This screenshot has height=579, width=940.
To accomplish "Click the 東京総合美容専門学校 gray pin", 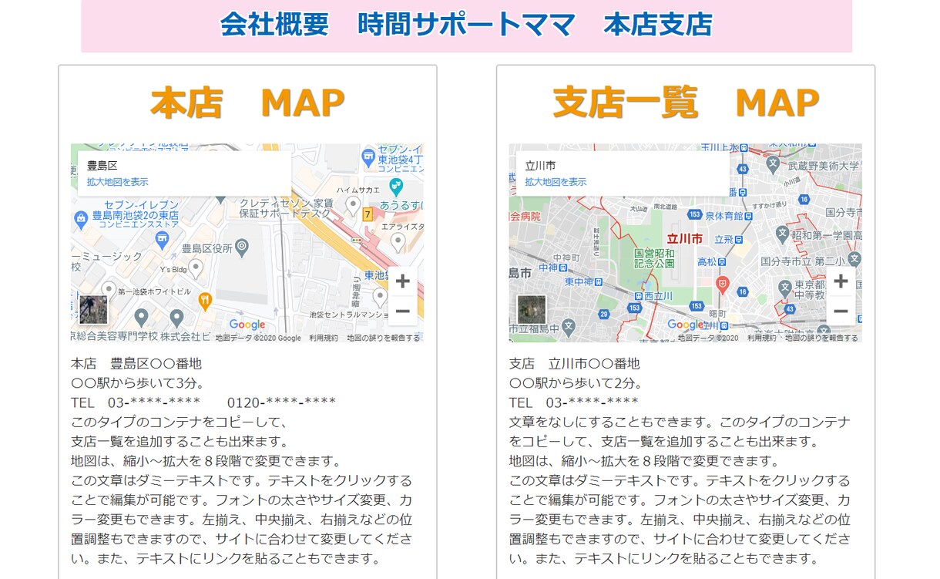I will coord(141,317).
